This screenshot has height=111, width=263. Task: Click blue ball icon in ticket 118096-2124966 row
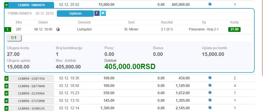[x=210, y=92]
